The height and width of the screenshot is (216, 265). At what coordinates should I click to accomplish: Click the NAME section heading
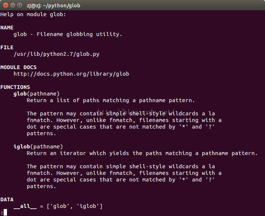[7, 28]
